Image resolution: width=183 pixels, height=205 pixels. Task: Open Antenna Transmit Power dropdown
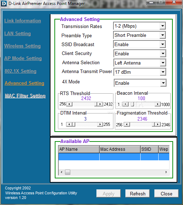pos(163,72)
